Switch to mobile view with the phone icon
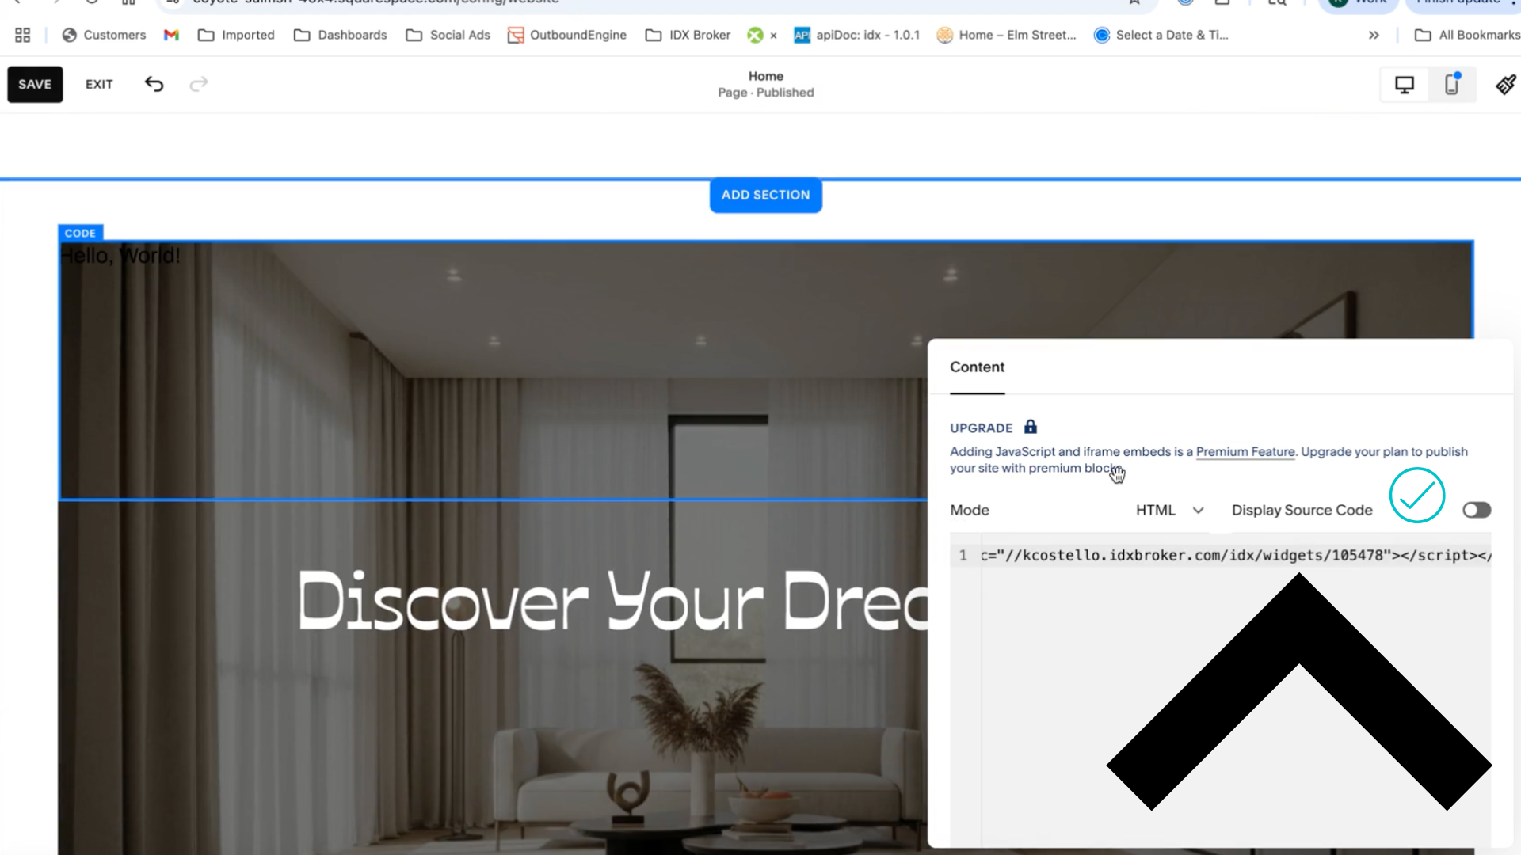Viewport: 1521px width, 855px height. click(1452, 85)
